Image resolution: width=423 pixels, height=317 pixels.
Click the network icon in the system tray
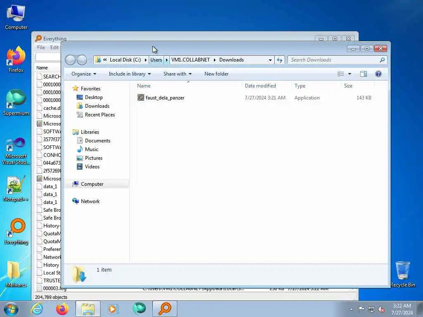tap(371, 309)
